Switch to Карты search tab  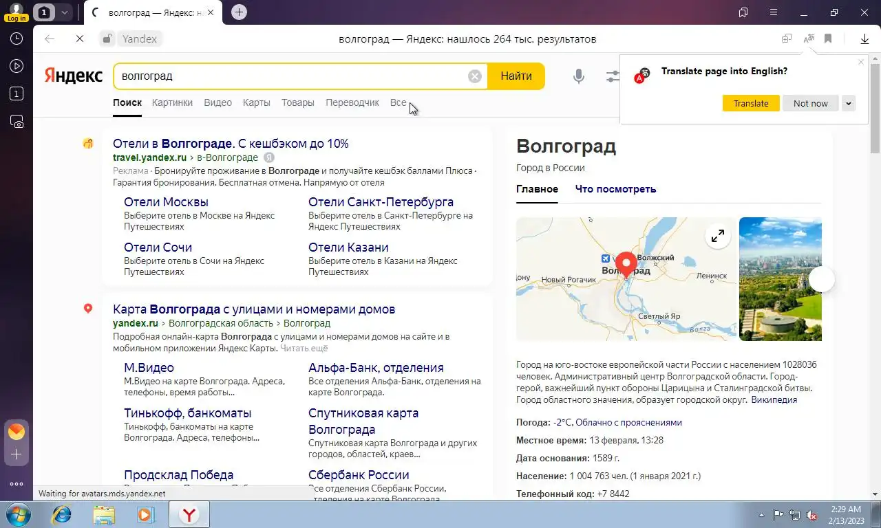click(256, 102)
